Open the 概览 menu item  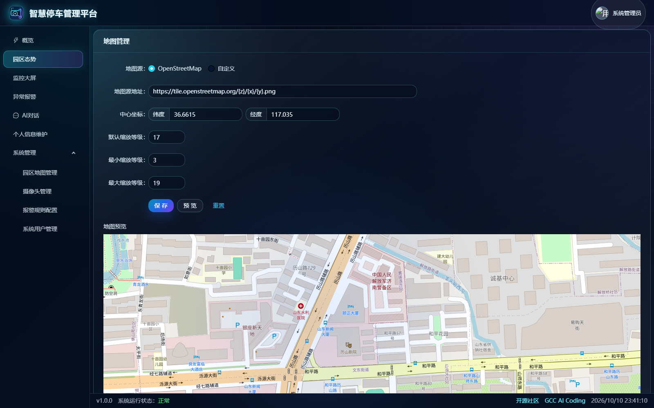[43, 40]
